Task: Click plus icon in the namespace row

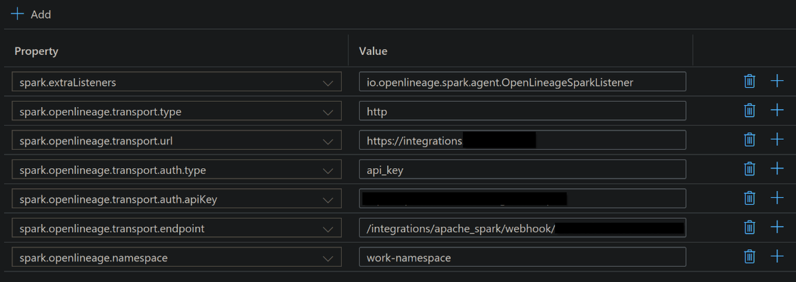Action: tap(777, 257)
